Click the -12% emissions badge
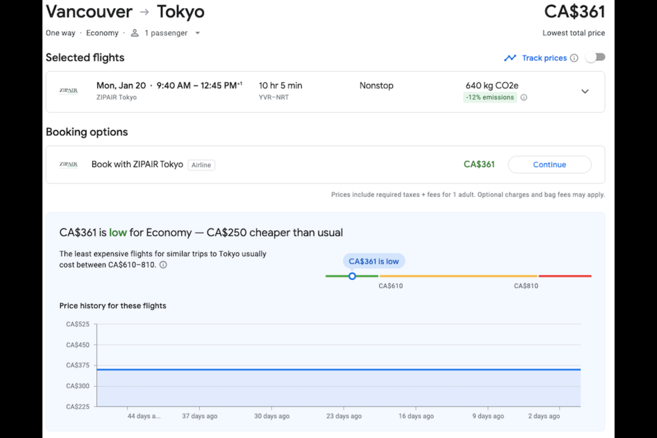This screenshot has height=438, width=657. click(490, 97)
